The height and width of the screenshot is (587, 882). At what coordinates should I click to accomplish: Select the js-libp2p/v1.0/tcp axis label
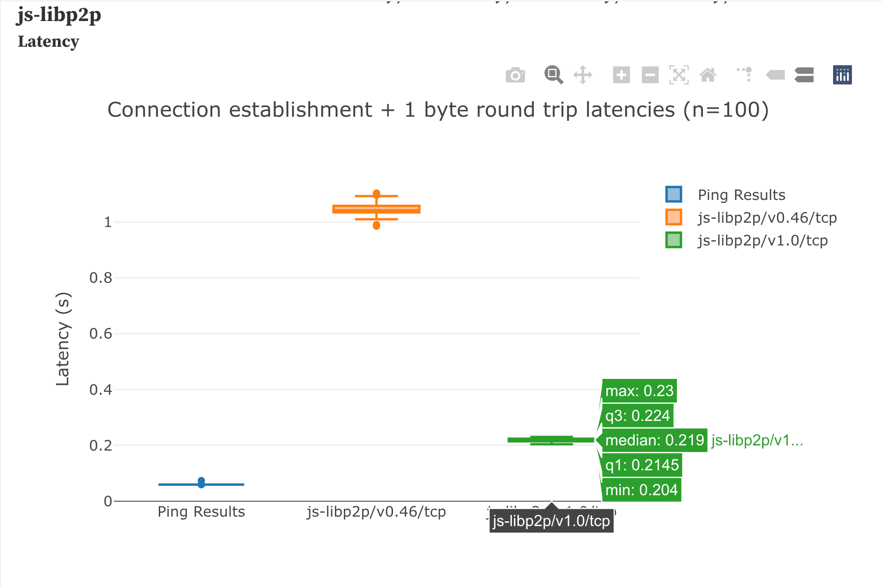[x=551, y=511]
